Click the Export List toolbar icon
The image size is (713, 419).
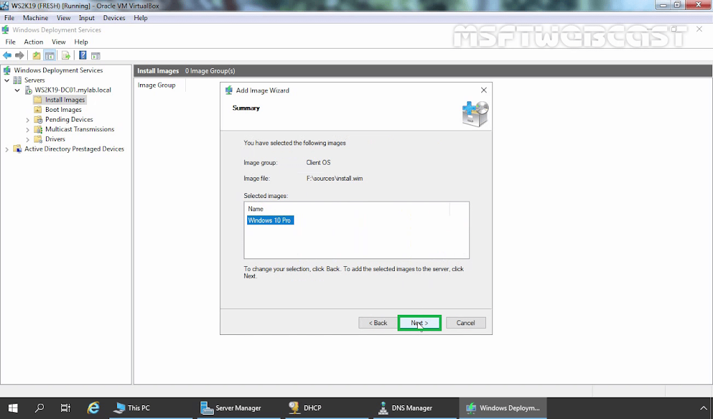66,56
